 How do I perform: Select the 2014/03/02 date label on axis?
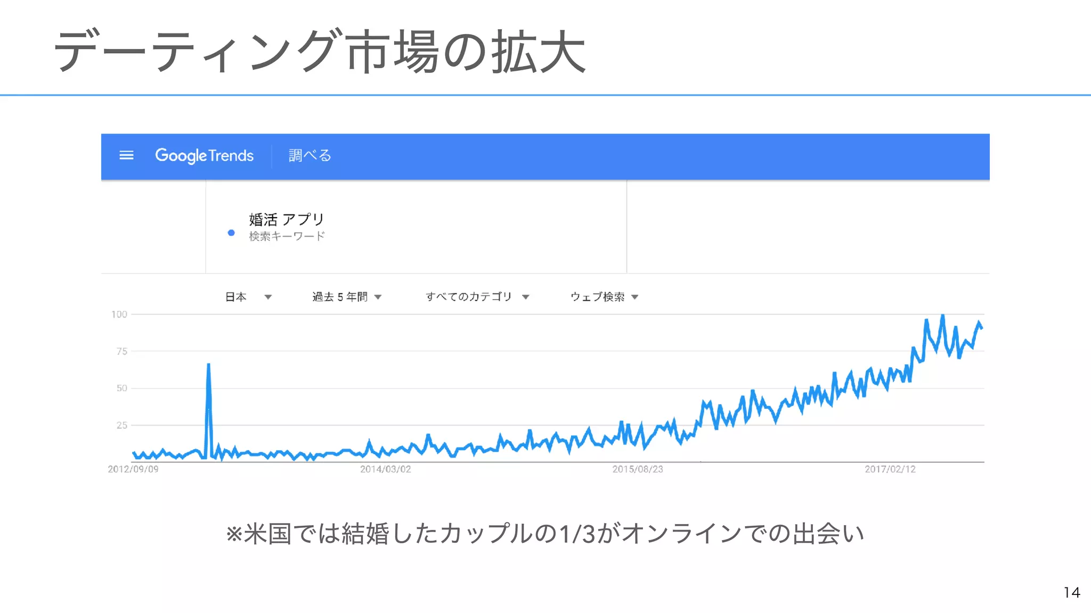point(386,469)
